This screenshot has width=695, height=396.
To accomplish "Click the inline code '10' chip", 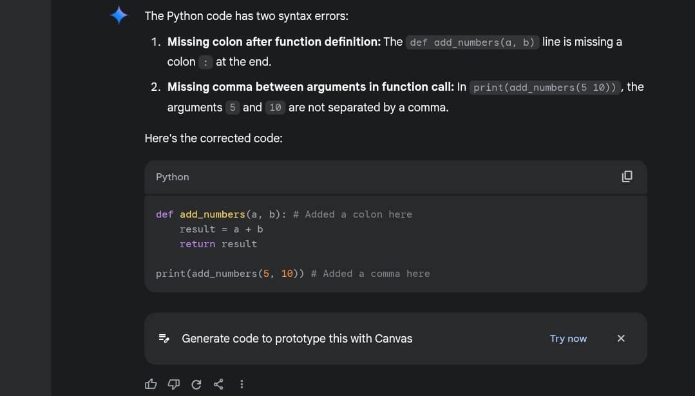I will (275, 108).
